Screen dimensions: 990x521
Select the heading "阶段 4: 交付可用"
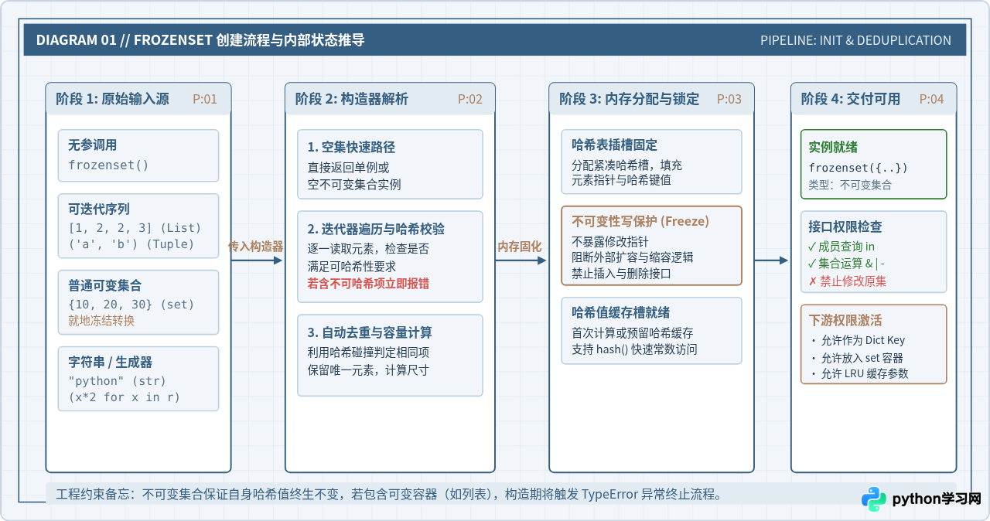point(851,99)
